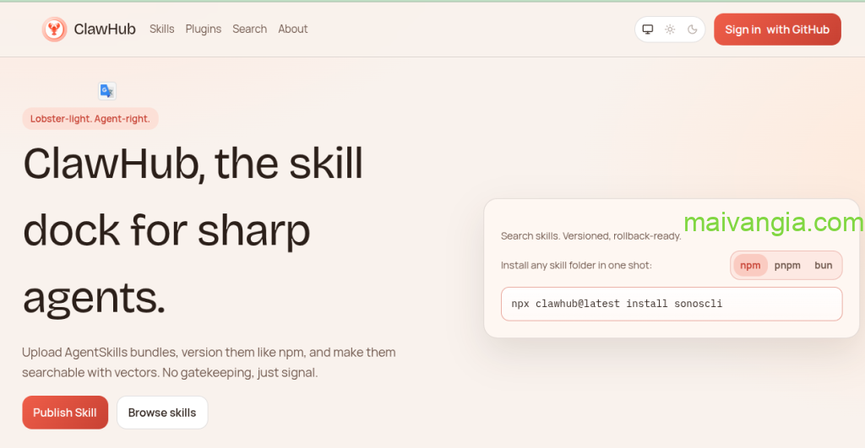Click the npx clawhub install command box
Viewport: 865px width, 448px height.
[x=671, y=304]
